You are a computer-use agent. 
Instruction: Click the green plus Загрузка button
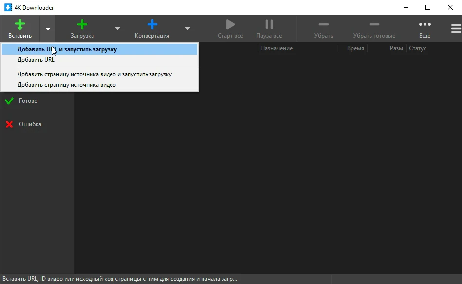tap(82, 29)
